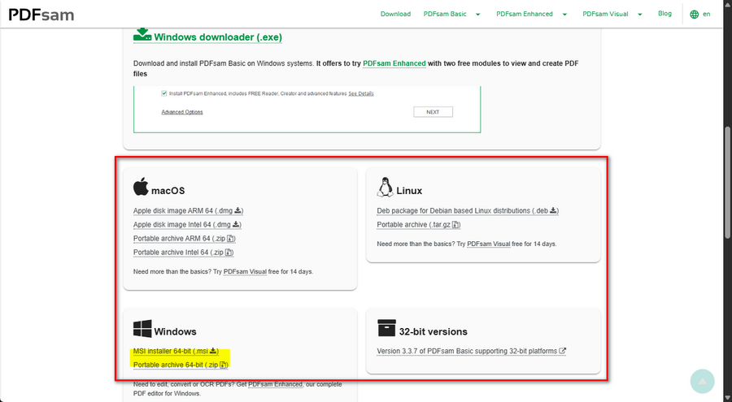Select the en language option
Viewport: 732px width, 402px height.
(x=706, y=14)
